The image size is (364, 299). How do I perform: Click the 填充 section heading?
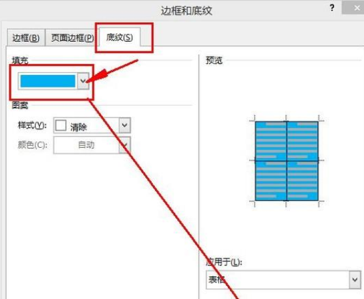20,61
